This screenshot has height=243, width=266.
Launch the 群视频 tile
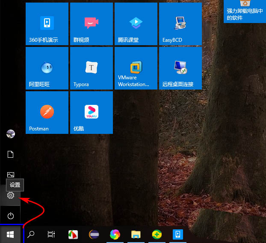92,24
